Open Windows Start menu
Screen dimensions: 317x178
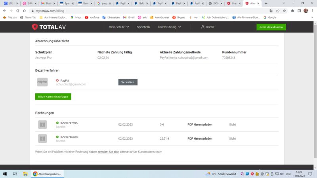click(x=5, y=174)
